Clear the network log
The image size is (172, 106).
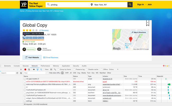[29, 69]
